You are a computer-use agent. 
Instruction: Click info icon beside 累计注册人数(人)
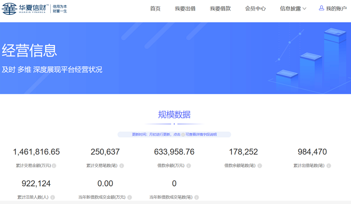coord(53,197)
